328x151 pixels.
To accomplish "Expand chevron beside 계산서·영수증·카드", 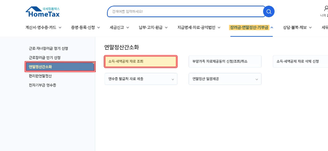I will [60, 27].
